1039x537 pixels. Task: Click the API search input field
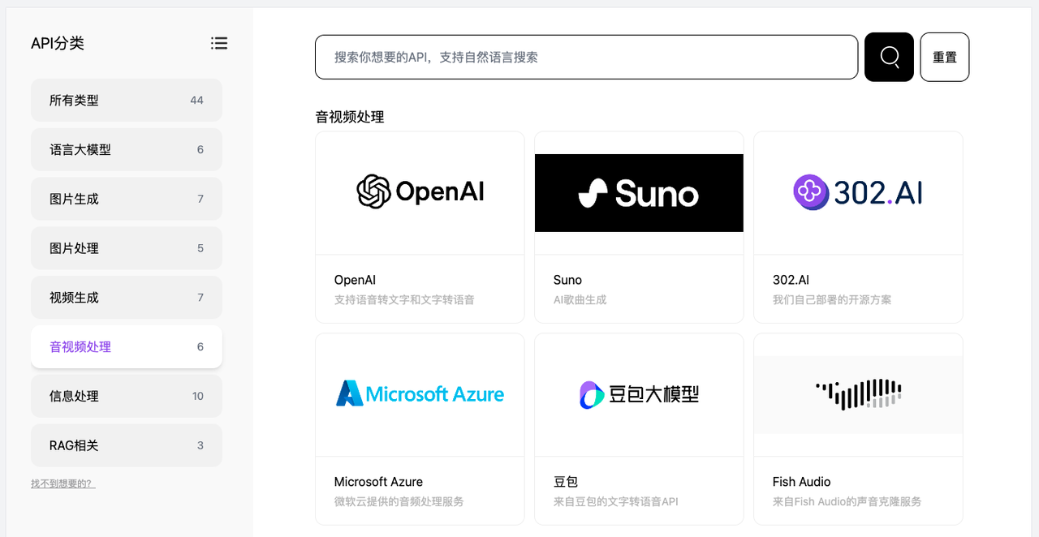pyautogui.click(x=586, y=57)
